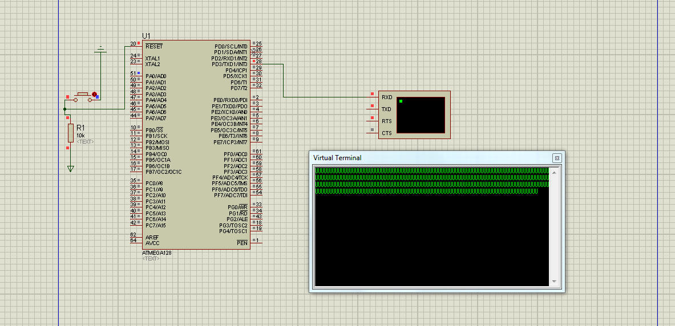Click the RTS pin on virtual terminal

(386, 121)
